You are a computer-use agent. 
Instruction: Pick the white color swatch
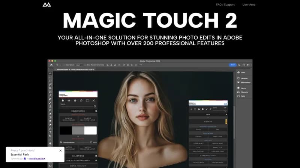pos(90,130)
